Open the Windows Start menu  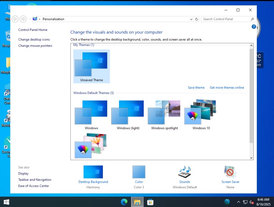click(6, 202)
